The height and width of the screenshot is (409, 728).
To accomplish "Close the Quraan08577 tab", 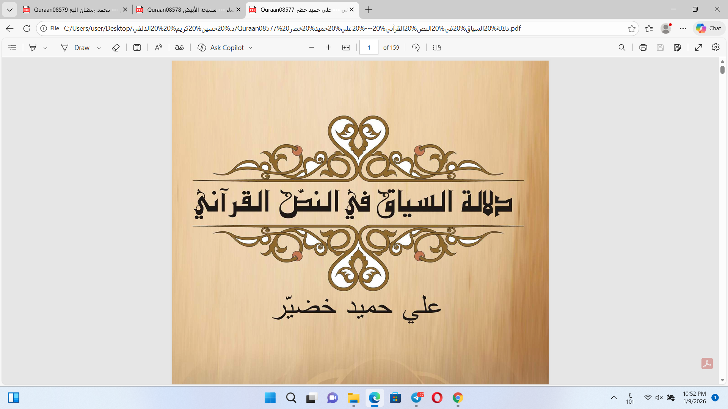I will [351, 10].
